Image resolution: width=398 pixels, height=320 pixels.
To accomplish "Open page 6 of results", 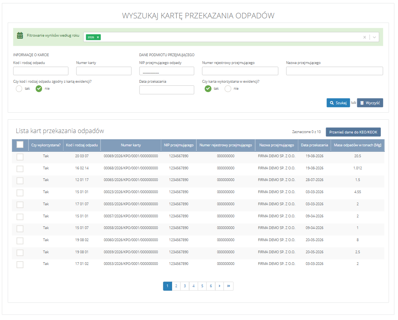I will click(x=211, y=286).
